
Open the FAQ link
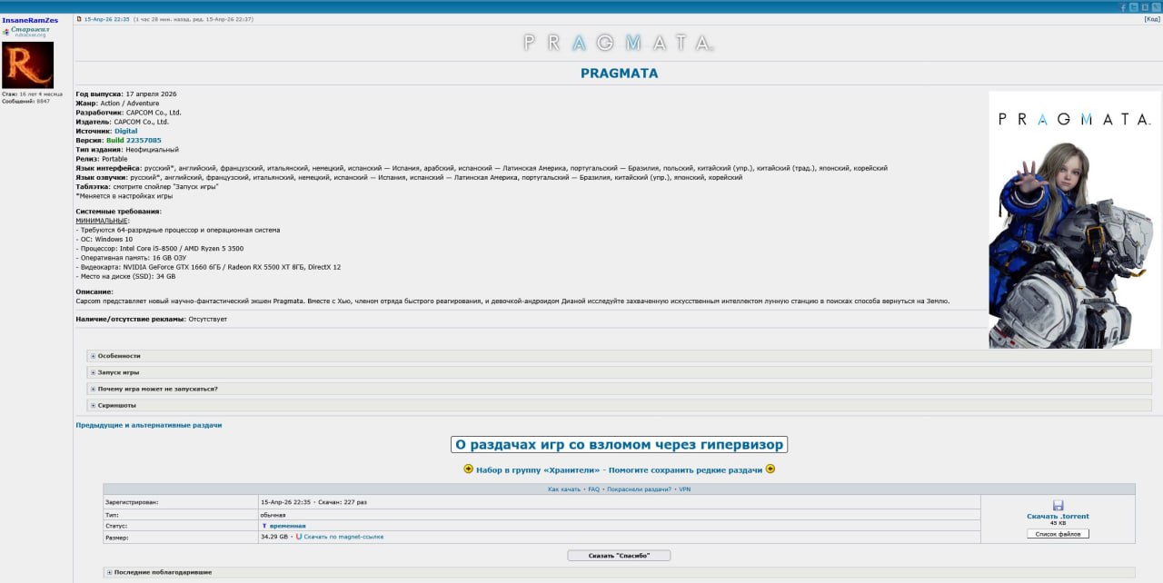click(593, 489)
